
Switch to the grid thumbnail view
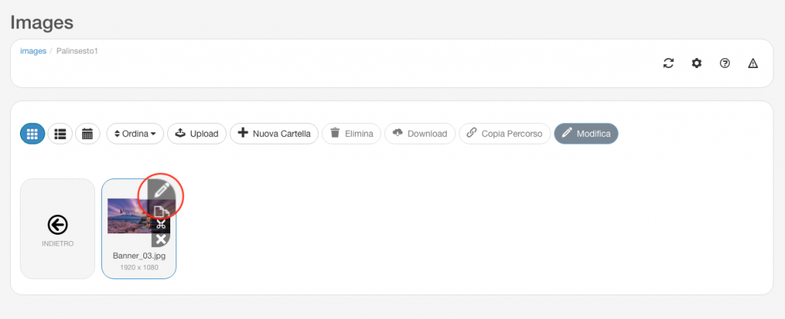click(x=32, y=134)
